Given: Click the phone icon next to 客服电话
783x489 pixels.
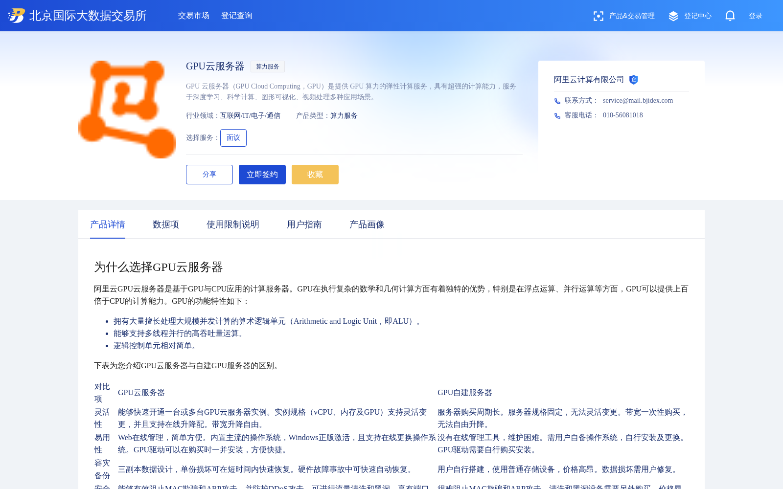Looking at the screenshot, I should [557, 116].
